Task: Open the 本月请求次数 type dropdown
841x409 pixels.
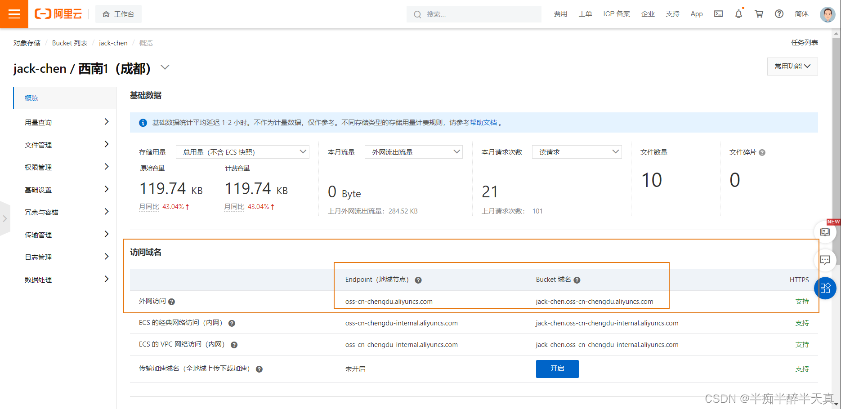Action: (x=577, y=152)
